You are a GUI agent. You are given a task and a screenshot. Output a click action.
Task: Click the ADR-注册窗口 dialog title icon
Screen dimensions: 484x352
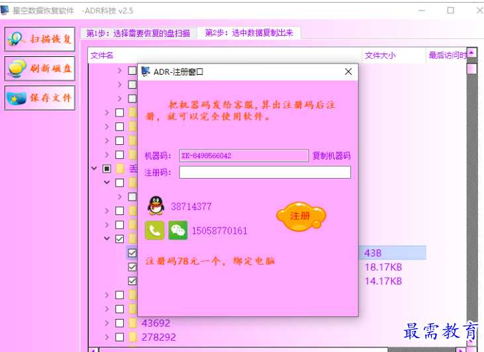point(146,71)
